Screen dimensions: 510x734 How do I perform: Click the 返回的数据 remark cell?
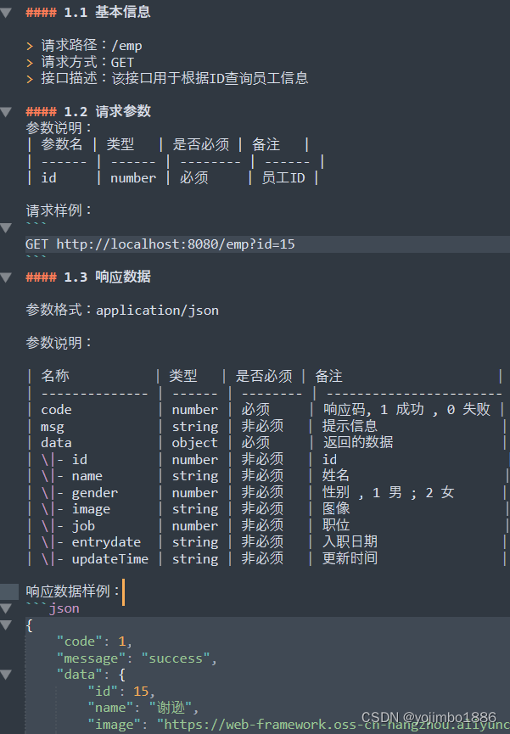(x=358, y=442)
